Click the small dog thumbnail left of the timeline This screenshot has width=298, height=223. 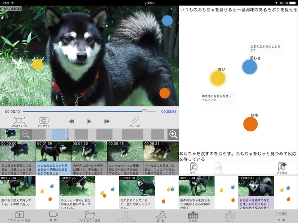[x=10, y=134]
